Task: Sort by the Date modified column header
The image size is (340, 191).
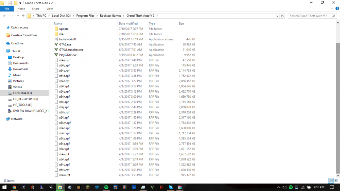Action: (x=128, y=23)
